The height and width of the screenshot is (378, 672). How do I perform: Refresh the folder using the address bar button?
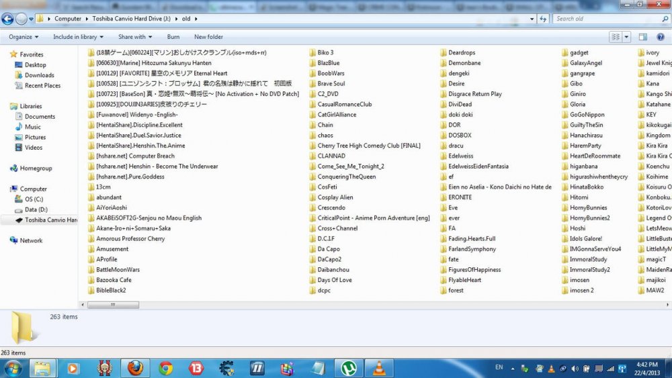click(x=542, y=19)
